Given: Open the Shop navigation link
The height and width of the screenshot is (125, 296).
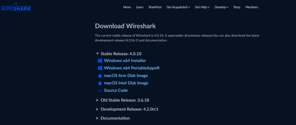Looking at the screenshot, I should coord(237,7).
